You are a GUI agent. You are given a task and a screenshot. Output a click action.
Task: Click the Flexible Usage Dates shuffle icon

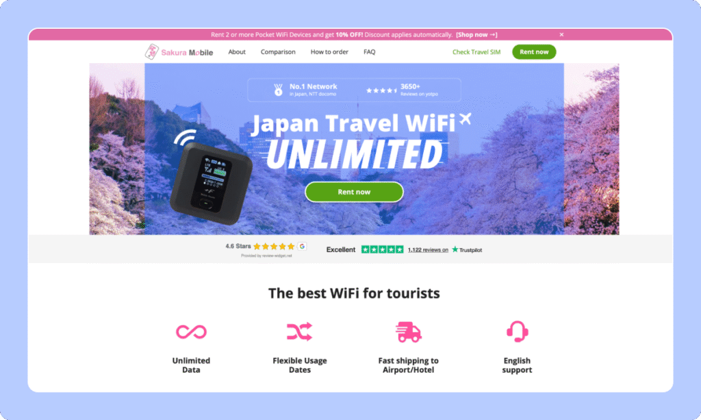(300, 332)
